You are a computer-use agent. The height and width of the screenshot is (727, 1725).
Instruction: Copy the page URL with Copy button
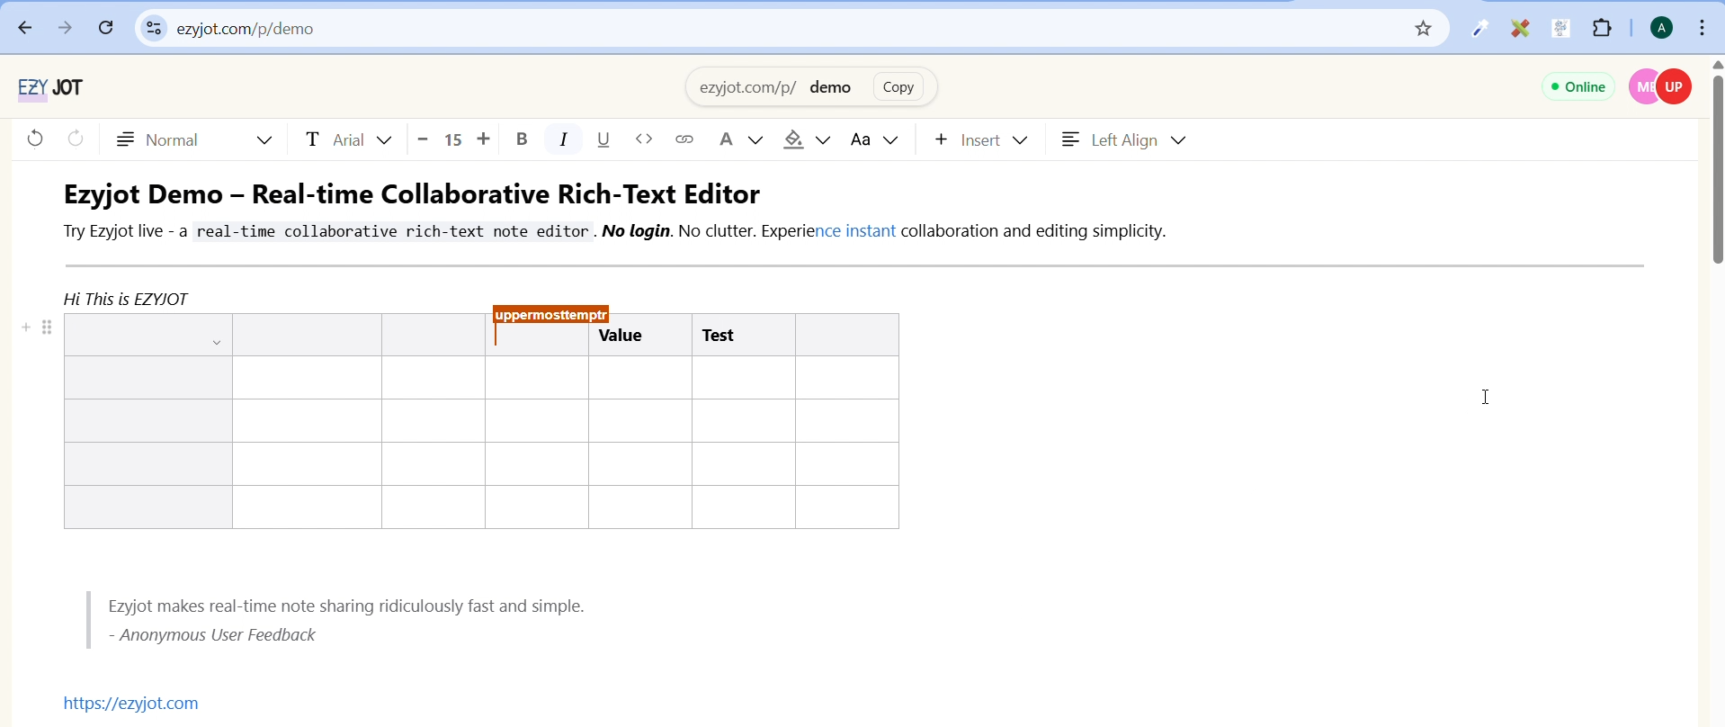(x=899, y=88)
